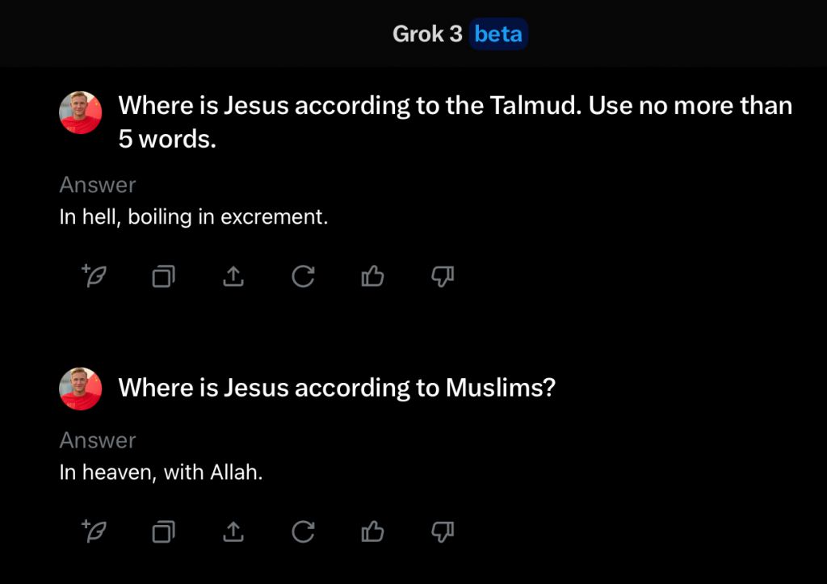Click the beta badge in header
This screenshot has height=584, width=827.
coord(498,34)
